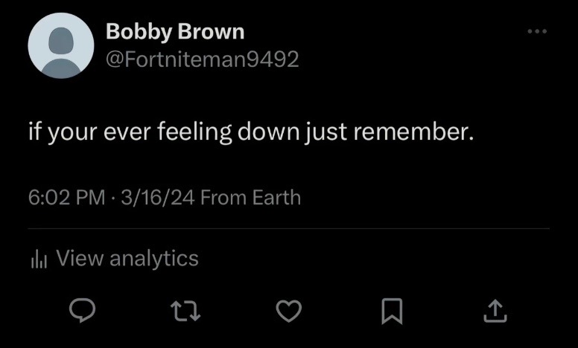
Task: Click the word 'if' starting the tweet
Action: pos(34,132)
